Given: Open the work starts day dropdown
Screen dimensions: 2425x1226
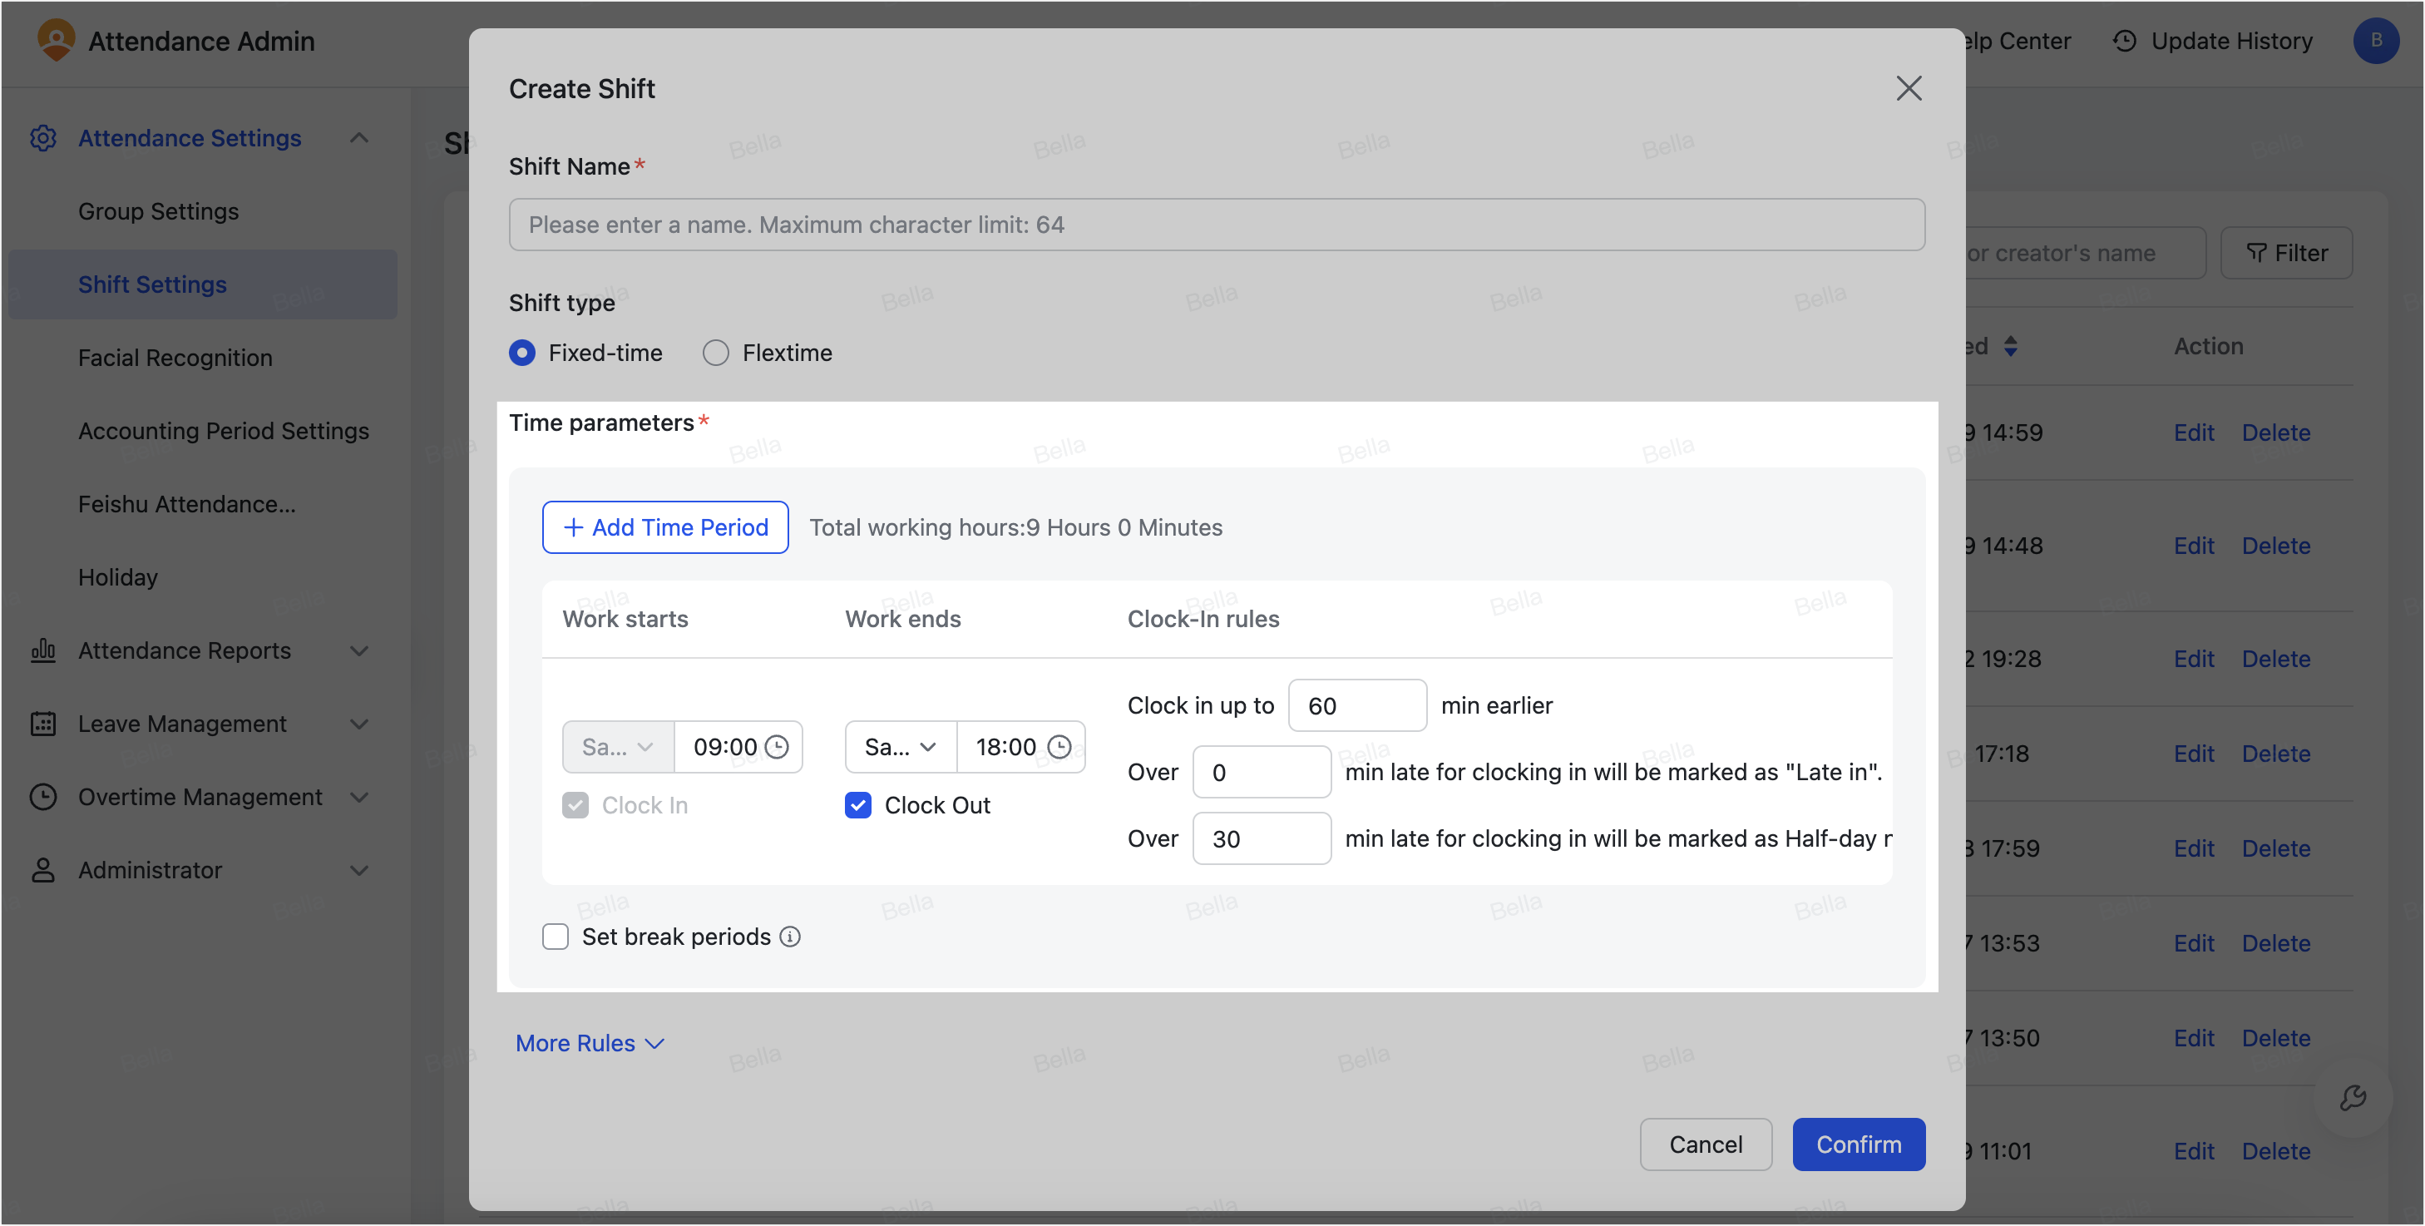Looking at the screenshot, I should [x=616, y=747].
